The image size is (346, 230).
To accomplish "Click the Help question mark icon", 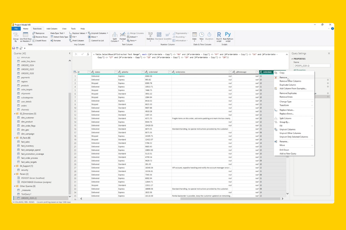I will tap(332, 29).
